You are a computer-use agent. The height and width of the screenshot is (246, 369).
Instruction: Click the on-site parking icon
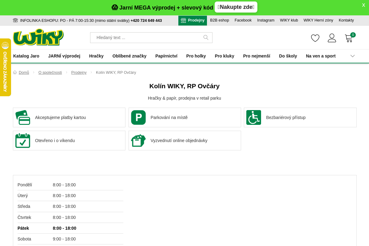click(x=138, y=117)
